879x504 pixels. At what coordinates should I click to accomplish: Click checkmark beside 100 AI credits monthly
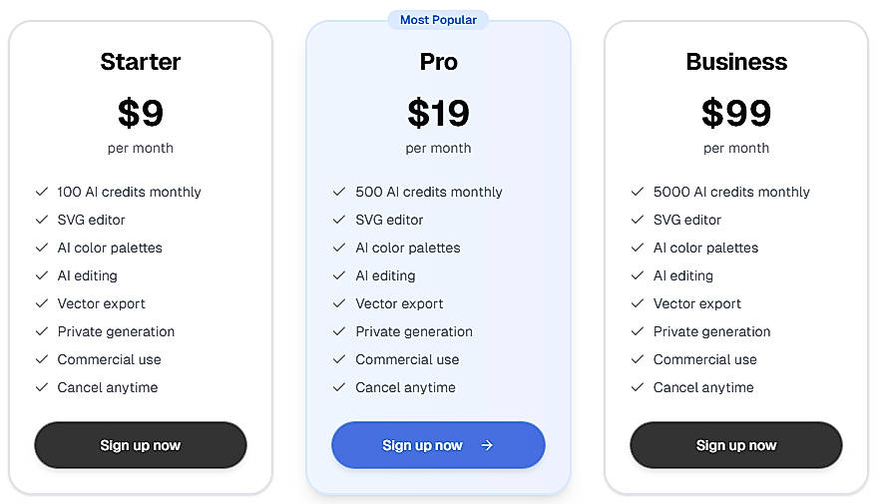coord(42,192)
